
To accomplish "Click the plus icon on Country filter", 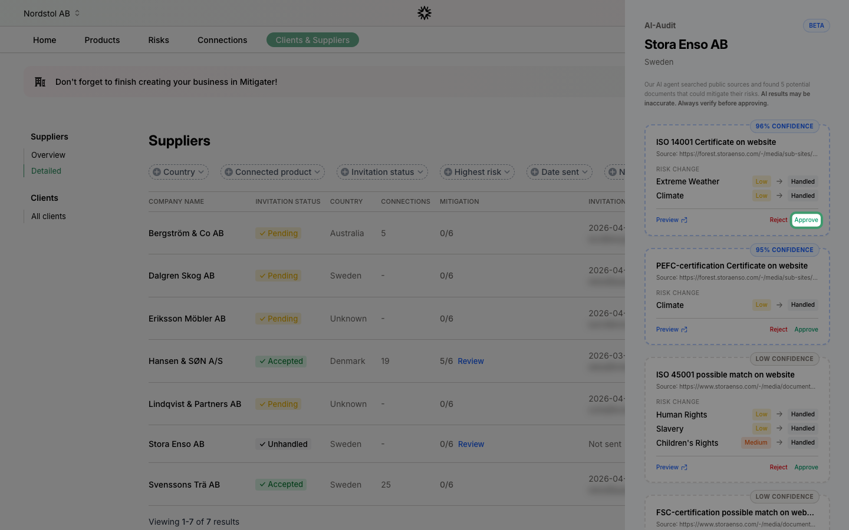I will pyautogui.click(x=157, y=172).
